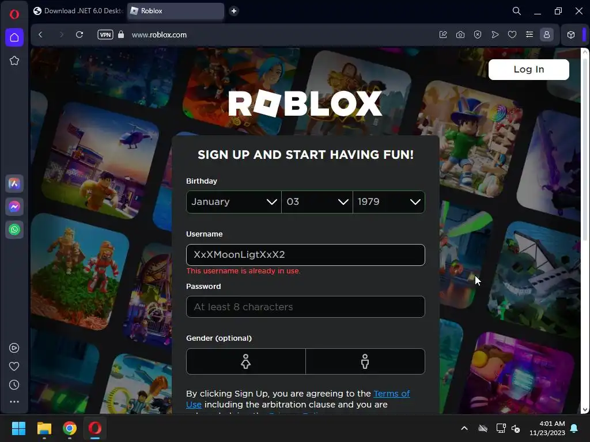Viewport: 590px width, 442px height.
Task: Go to Opera start page home icon
Action: (14, 37)
